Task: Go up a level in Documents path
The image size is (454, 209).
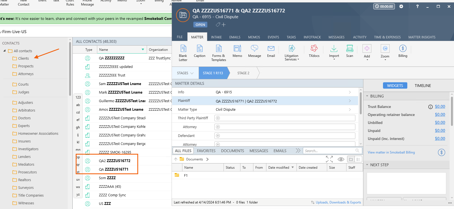Action: [x=176, y=159]
